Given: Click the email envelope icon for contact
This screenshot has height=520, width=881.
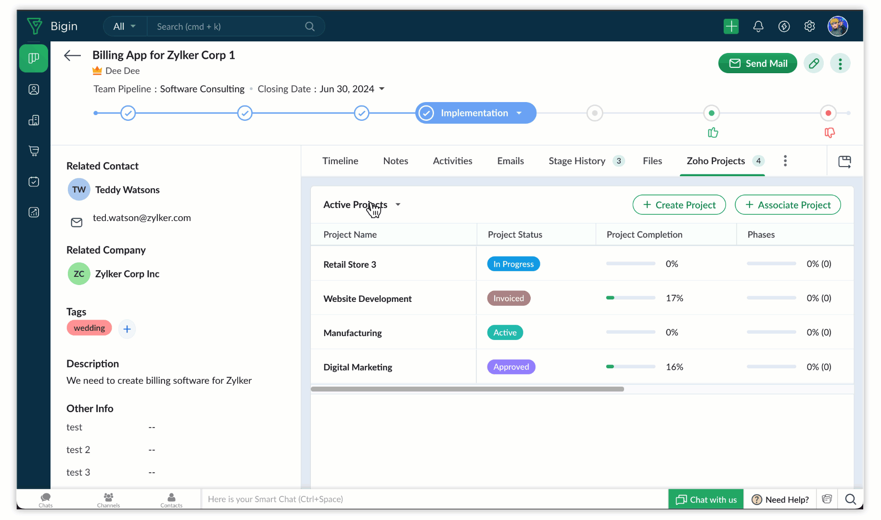Looking at the screenshot, I should [77, 222].
